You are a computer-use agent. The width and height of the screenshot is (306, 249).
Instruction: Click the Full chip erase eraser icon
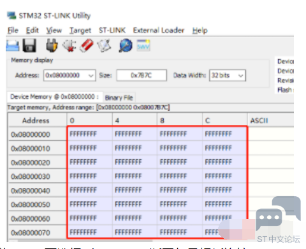pos(87,45)
